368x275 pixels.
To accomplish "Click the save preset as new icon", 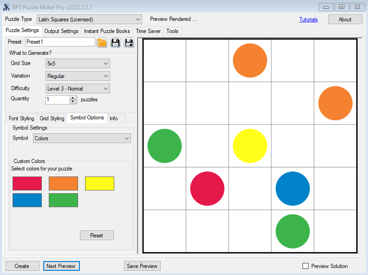I will (129, 43).
